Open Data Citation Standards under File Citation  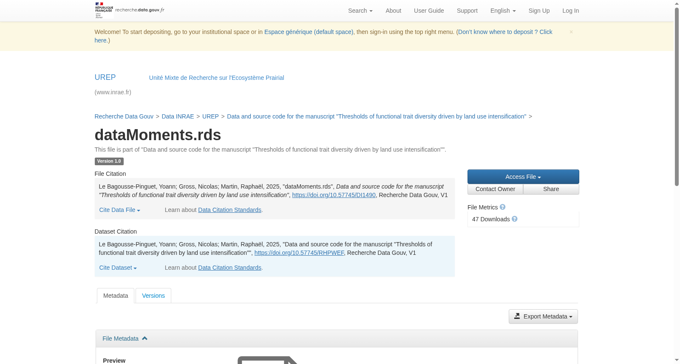pos(229,210)
